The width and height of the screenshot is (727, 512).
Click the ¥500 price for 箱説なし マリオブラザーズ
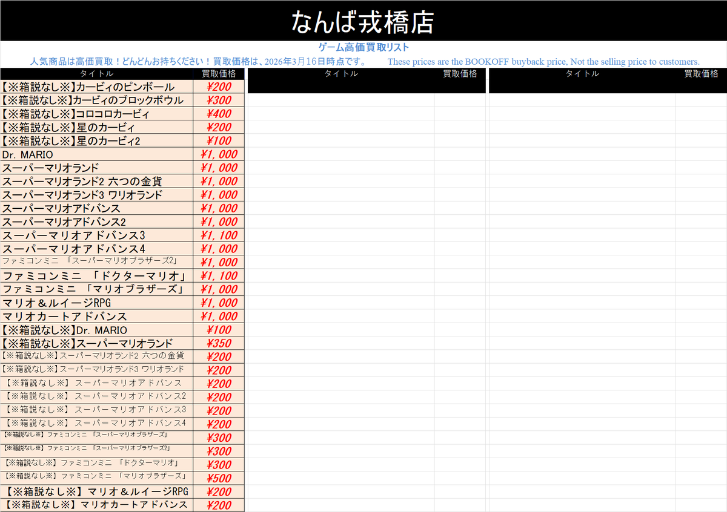click(x=219, y=478)
